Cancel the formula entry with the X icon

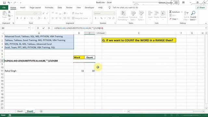pyautogui.click(x=38, y=28)
